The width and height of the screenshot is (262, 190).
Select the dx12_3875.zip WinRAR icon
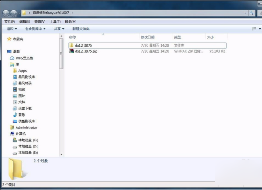point(72,51)
